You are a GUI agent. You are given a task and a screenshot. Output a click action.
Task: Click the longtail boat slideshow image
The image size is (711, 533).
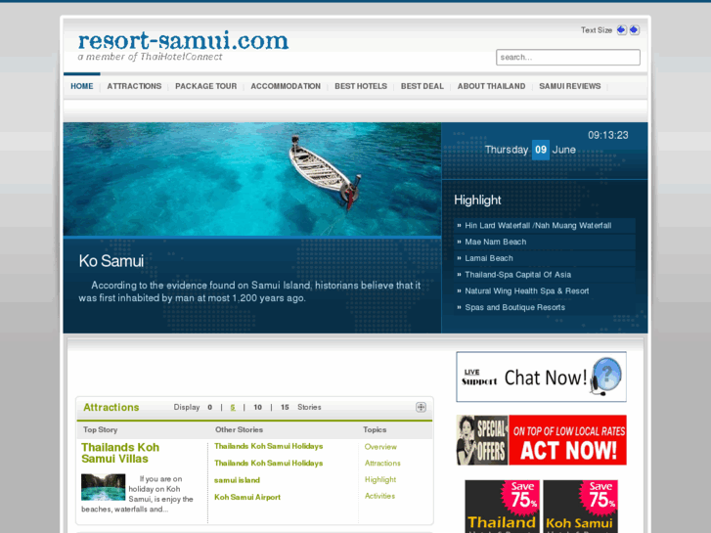pos(252,179)
